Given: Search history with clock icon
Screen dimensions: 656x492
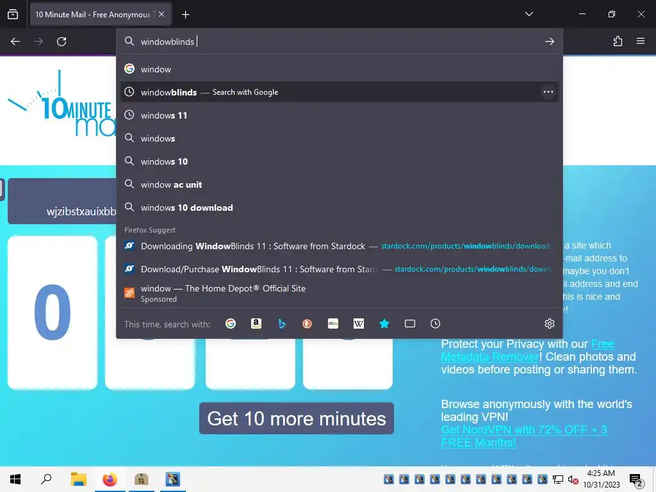Looking at the screenshot, I should [x=435, y=324].
